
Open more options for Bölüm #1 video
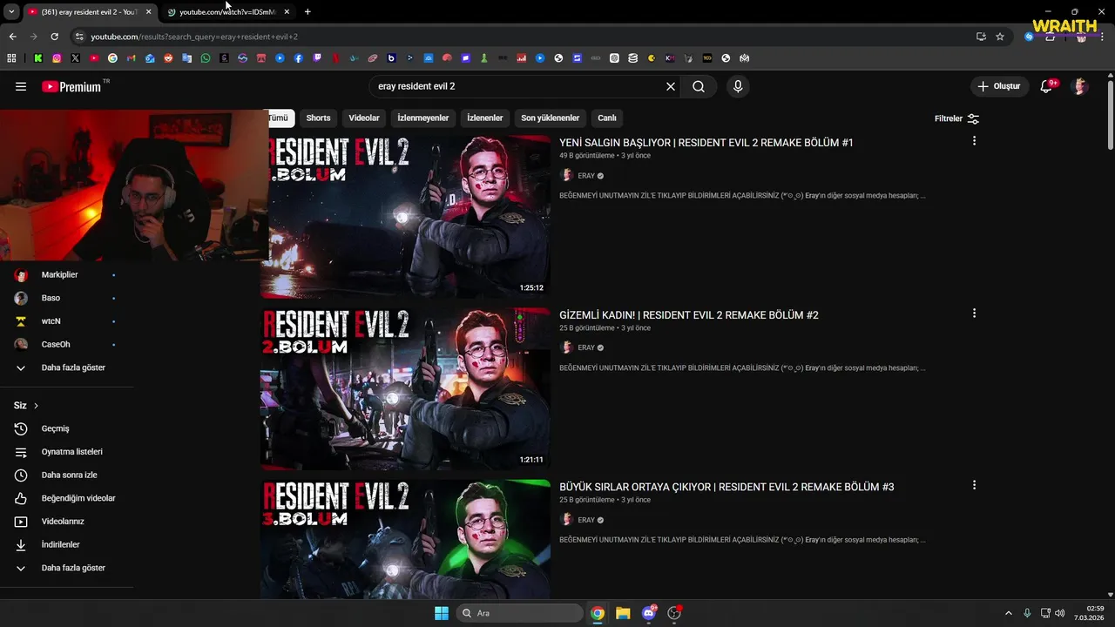point(974,140)
